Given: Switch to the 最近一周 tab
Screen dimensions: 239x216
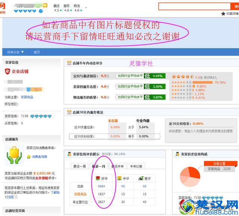Looking at the screenshot, I should click(80, 166).
